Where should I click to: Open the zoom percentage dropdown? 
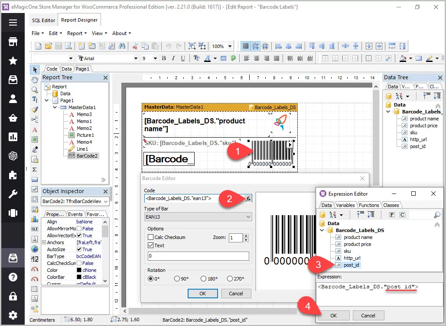[230, 46]
